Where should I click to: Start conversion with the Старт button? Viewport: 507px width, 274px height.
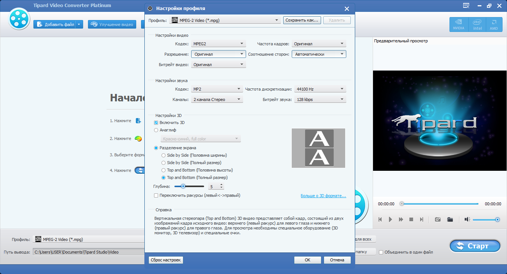point(475,246)
